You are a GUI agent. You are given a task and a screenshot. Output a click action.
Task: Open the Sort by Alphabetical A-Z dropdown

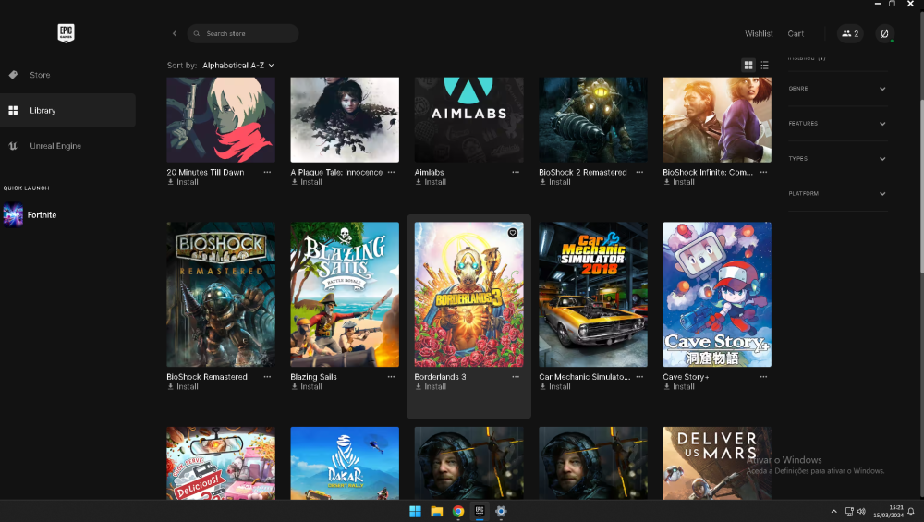(238, 66)
